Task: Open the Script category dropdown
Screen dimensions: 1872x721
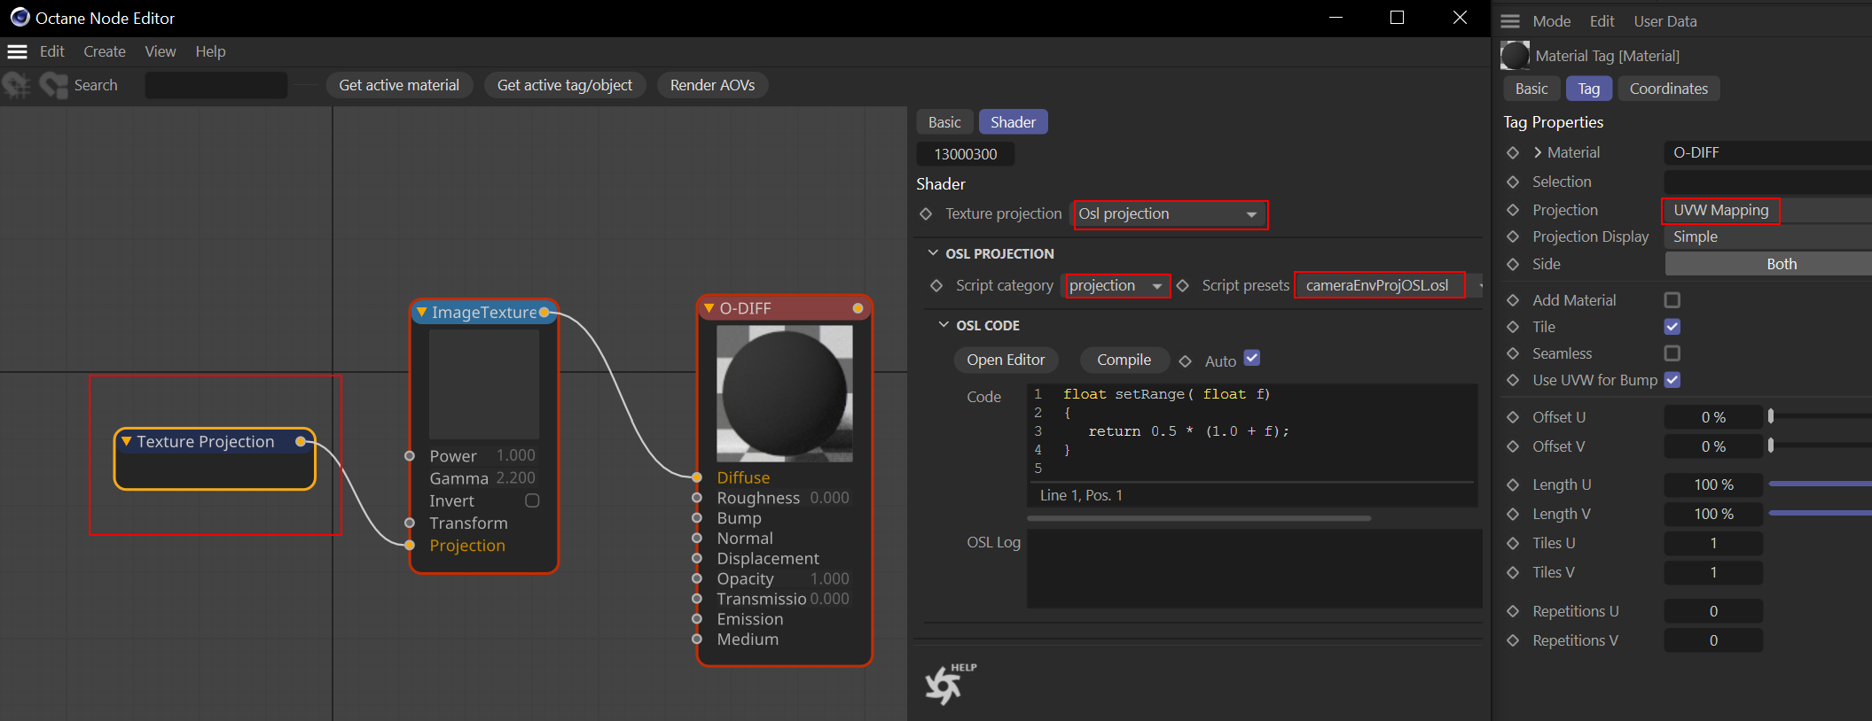Action: (x=1116, y=286)
